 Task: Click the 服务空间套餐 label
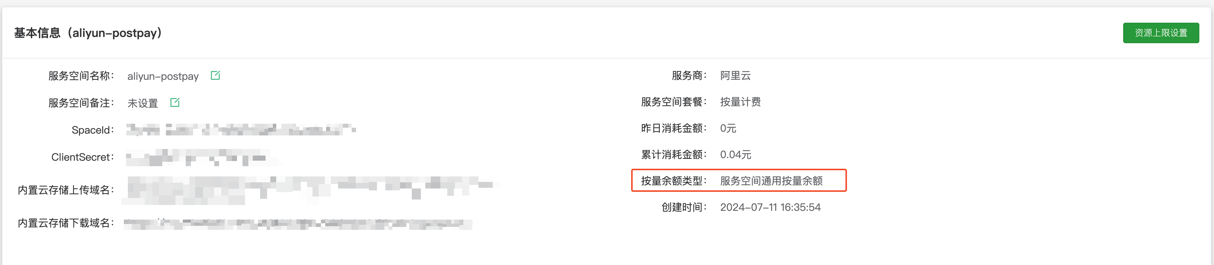pyautogui.click(x=674, y=102)
